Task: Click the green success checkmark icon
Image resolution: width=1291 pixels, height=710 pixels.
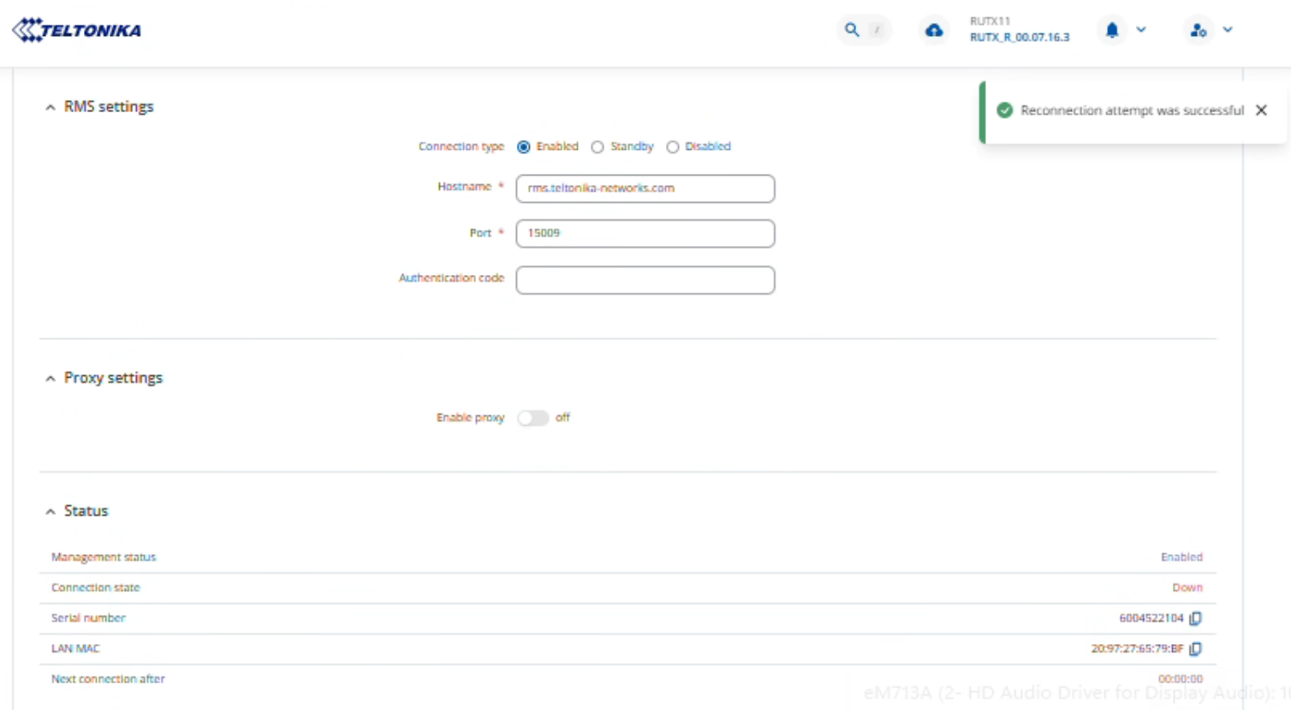Action: pyautogui.click(x=1005, y=110)
